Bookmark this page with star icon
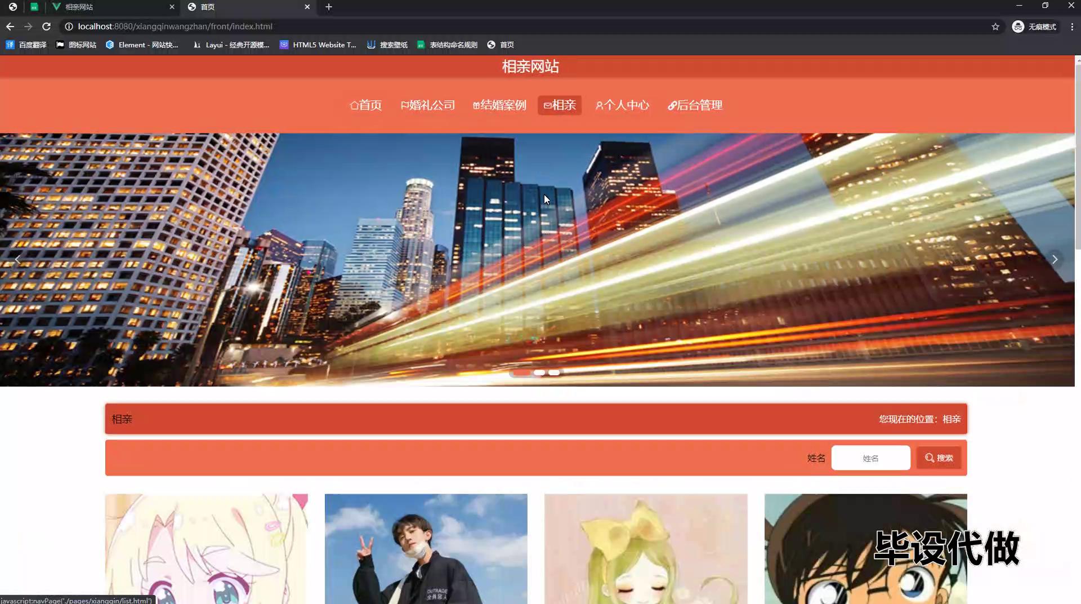Viewport: 1081px width, 604px height. (995, 26)
